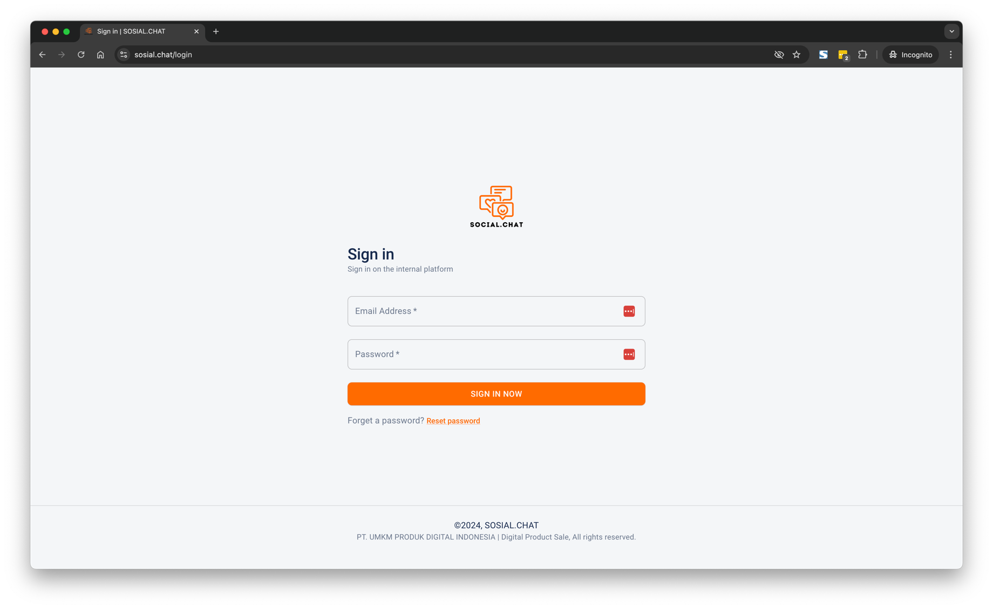The image size is (993, 609).
Task: Toggle the third-party cookies eye icon
Action: (x=779, y=54)
